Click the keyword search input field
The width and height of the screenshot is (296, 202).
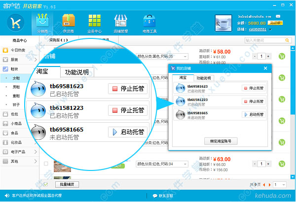pyautogui.click(x=265, y=40)
